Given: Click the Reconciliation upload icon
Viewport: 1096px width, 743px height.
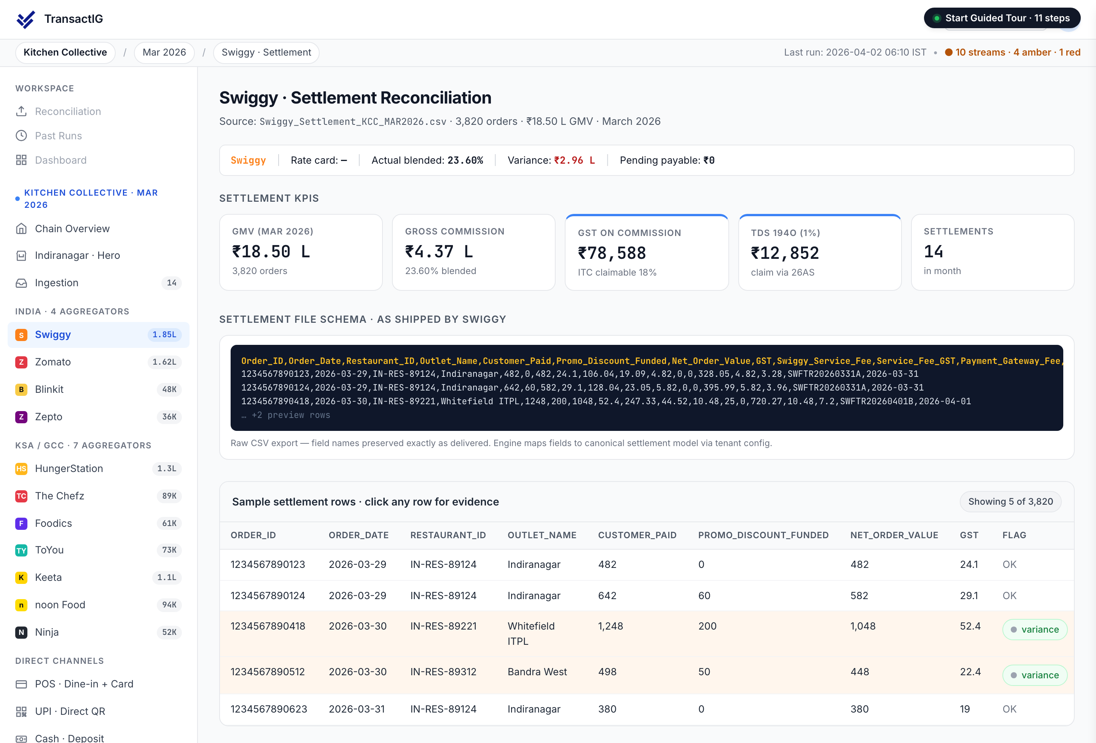Looking at the screenshot, I should (x=21, y=111).
